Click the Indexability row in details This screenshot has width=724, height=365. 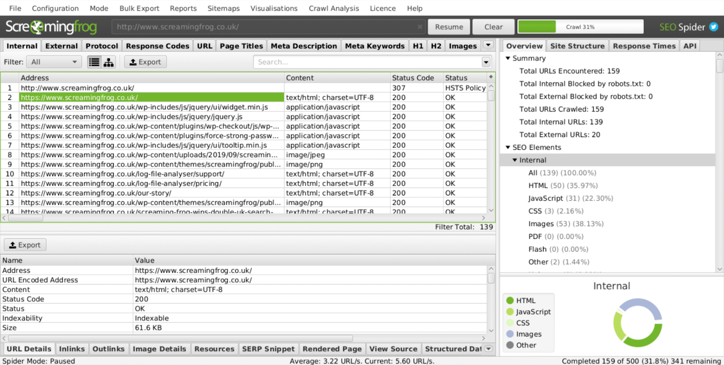pos(244,318)
